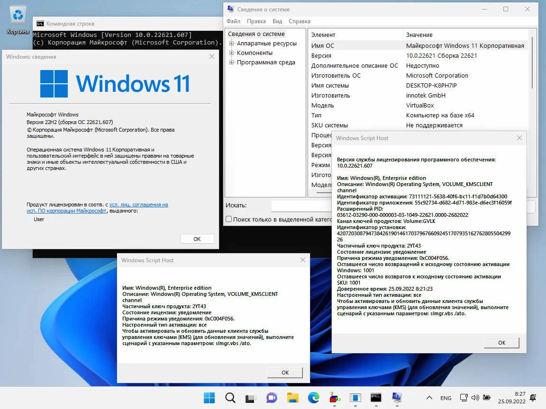Select the DESKTOP-K8PH7IP value
This screenshot has width=546, height=409.
click(431, 86)
